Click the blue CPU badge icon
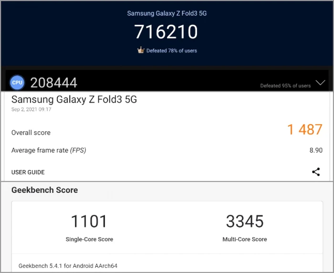Screen dimensions: 334x273 click(x=17, y=83)
